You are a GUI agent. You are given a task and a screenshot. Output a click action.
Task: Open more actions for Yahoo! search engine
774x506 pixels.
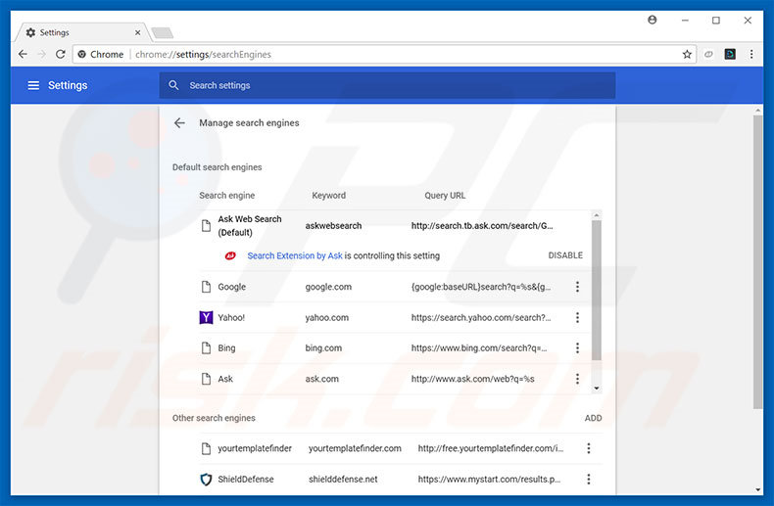click(577, 318)
